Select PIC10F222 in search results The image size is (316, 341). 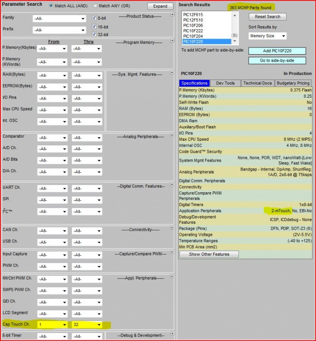[x=207, y=31]
